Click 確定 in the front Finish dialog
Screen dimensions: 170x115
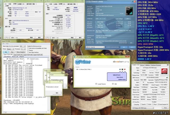click(57, 93)
